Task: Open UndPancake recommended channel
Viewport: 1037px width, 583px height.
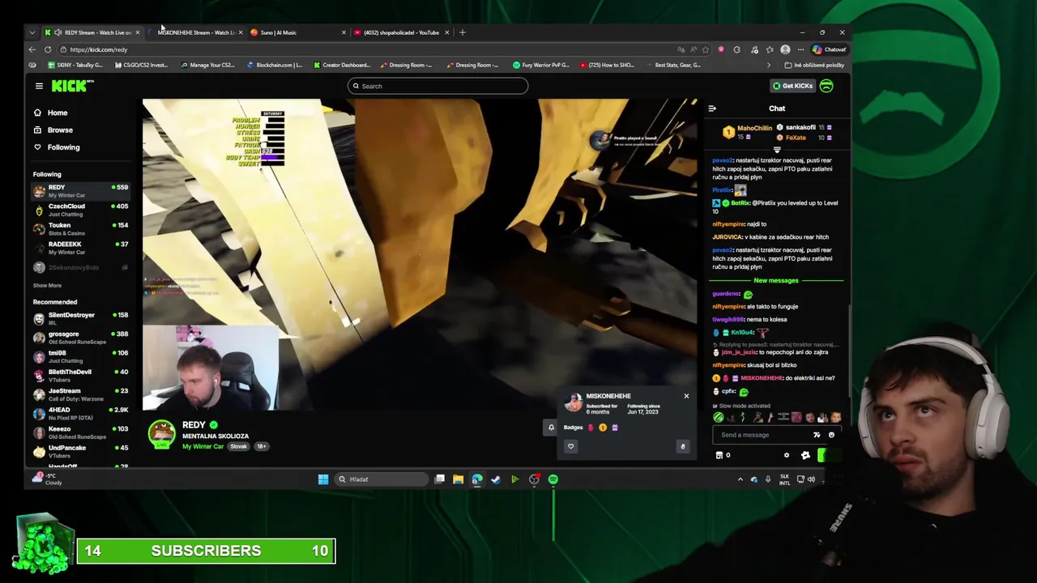Action: [x=80, y=451]
